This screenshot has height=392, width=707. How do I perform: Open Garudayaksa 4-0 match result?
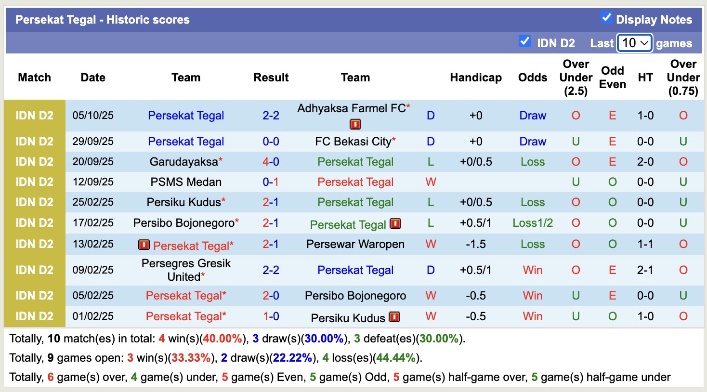point(271,162)
